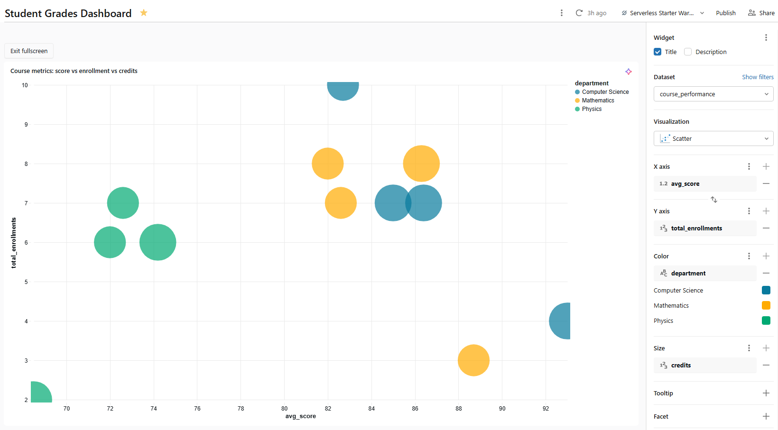
Task: Add a field to Y axis
Action: click(766, 211)
